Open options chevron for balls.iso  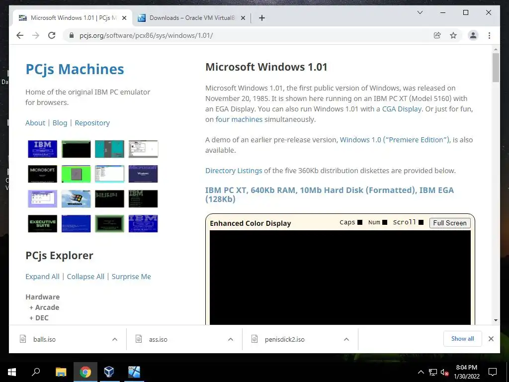(115, 339)
